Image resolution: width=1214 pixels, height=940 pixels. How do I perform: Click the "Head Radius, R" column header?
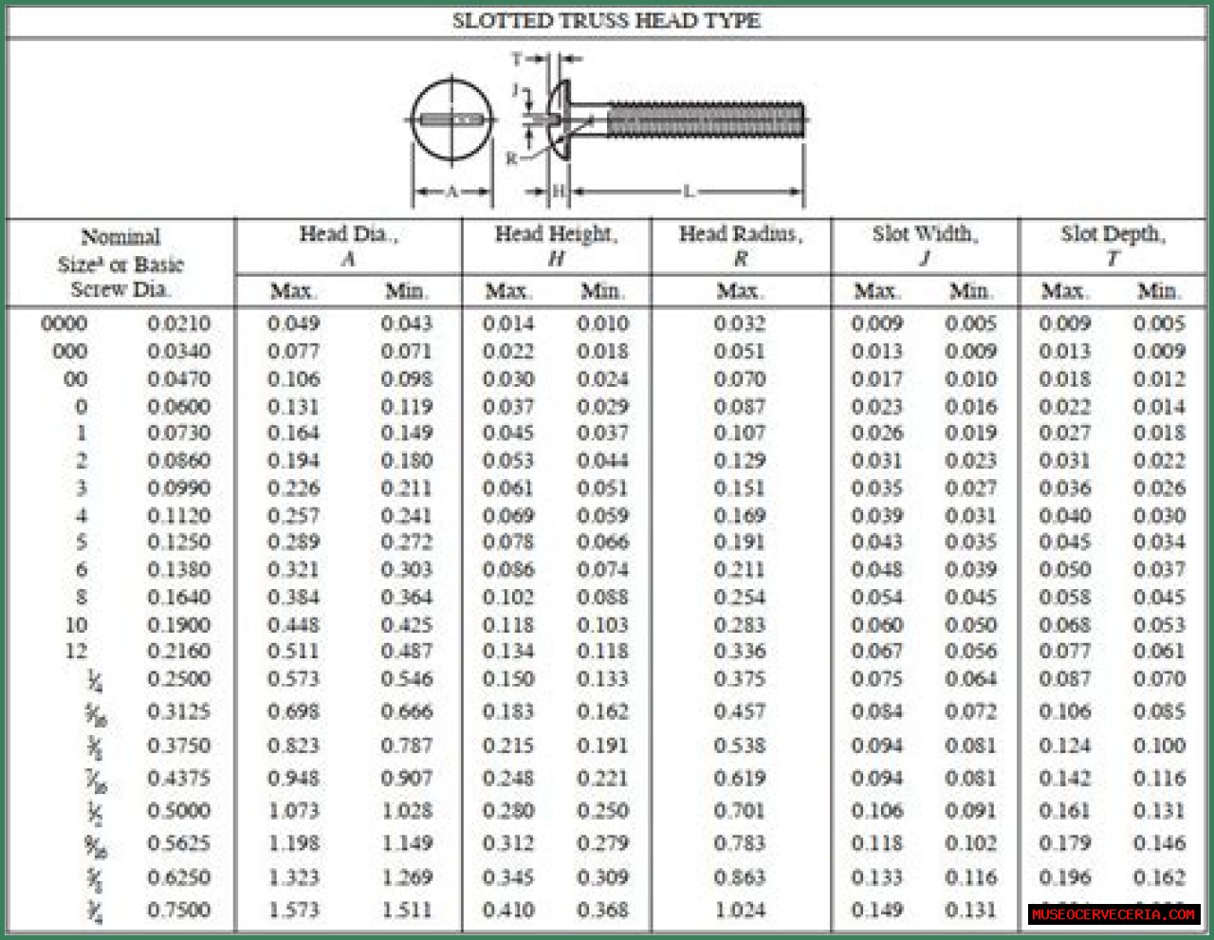(741, 246)
